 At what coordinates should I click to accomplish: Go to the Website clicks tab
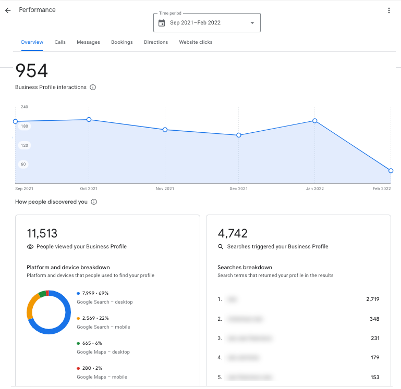point(196,42)
